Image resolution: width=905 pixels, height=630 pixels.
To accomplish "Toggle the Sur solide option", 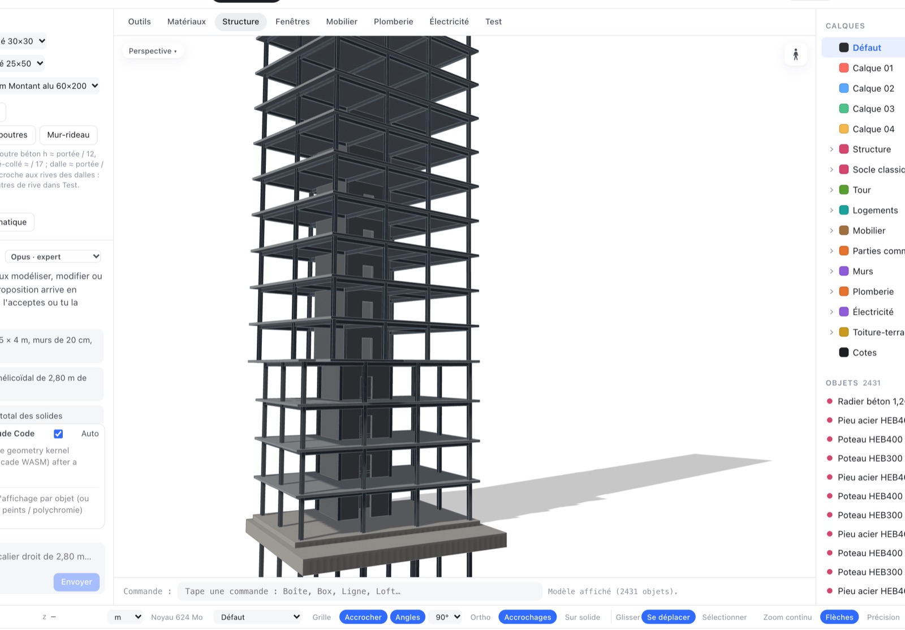I will (x=582, y=617).
